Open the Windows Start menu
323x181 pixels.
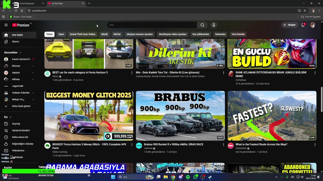tap(113, 177)
